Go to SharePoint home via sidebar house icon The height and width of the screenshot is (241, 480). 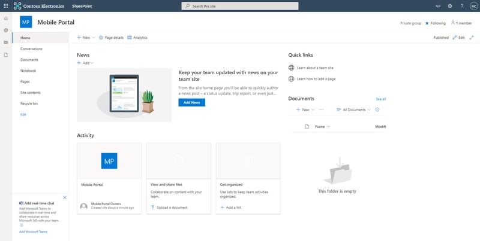point(6,19)
